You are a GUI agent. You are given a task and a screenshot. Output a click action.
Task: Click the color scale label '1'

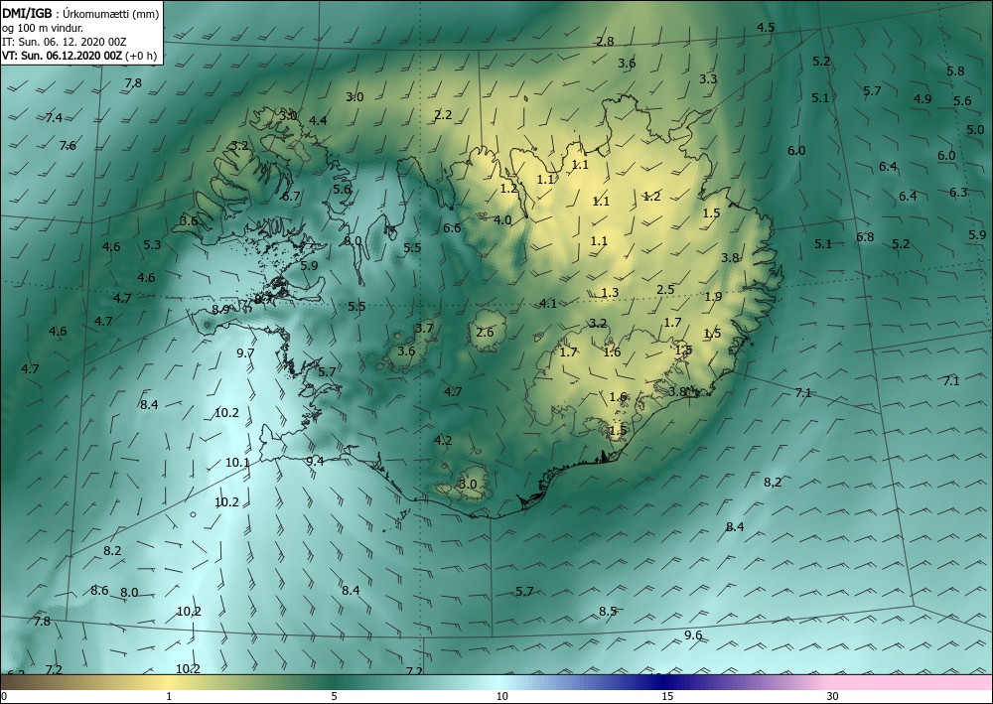[169, 696]
